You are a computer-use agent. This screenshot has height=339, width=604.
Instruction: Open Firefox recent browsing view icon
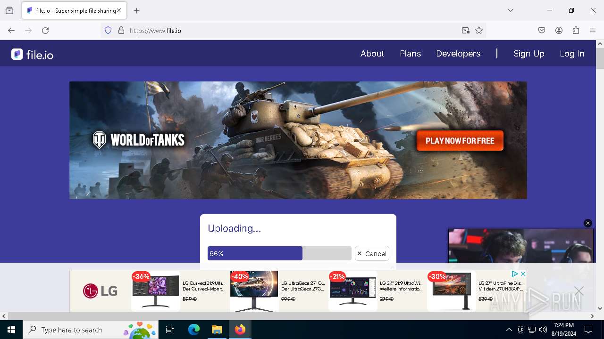pos(9,10)
